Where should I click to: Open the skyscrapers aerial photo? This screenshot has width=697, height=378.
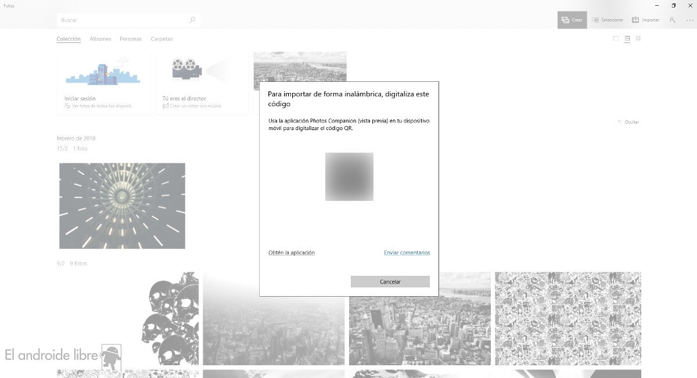(420, 318)
